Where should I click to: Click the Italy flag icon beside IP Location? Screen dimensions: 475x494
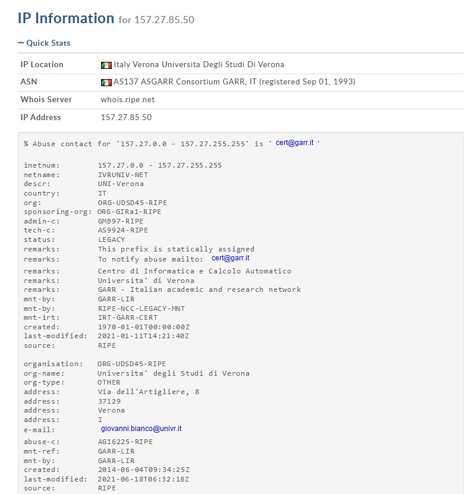click(106, 65)
